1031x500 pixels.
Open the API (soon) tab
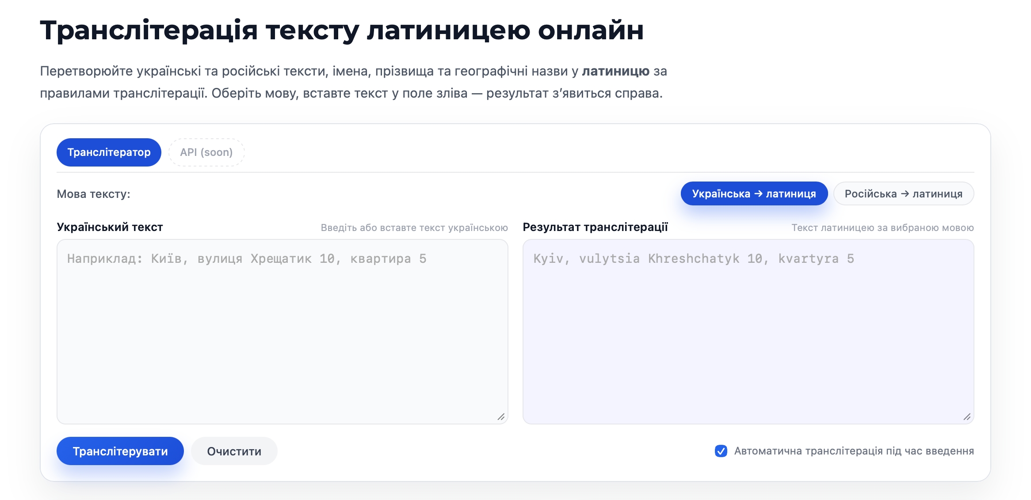[206, 152]
